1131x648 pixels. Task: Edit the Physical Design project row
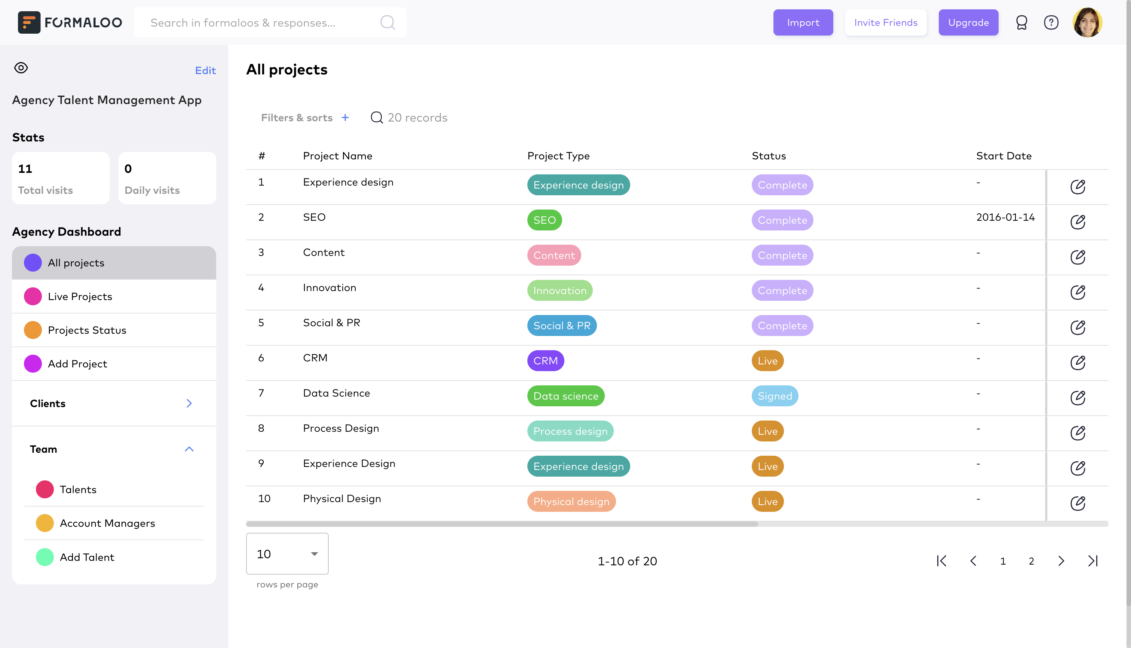click(x=1078, y=503)
